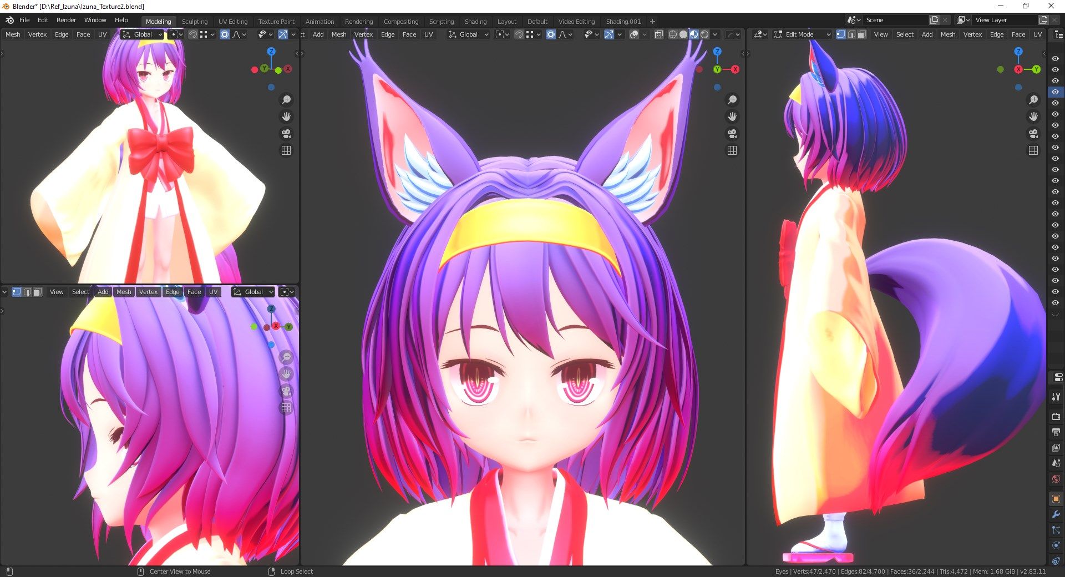Screen dimensions: 1065x577
Task: Click the zoom magnifier in center viewport
Action: pyautogui.click(x=732, y=100)
